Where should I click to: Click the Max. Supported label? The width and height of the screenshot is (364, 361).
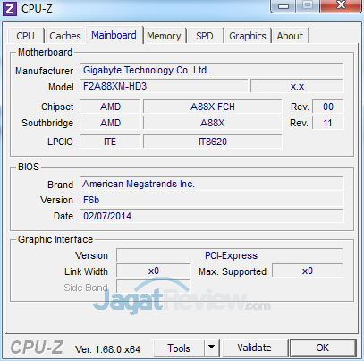coord(233,272)
